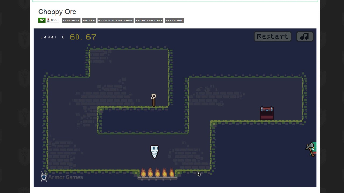Open the SPEEDRUN tag

[71, 20]
